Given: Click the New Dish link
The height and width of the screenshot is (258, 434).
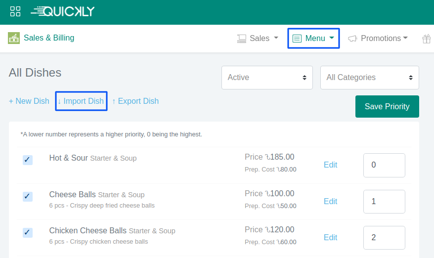Looking at the screenshot, I should point(29,101).
